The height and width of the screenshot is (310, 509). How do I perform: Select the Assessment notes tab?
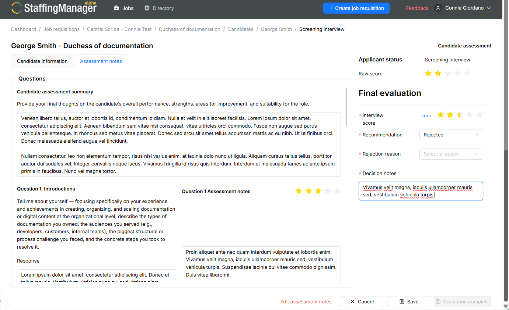tap(101, 61)
